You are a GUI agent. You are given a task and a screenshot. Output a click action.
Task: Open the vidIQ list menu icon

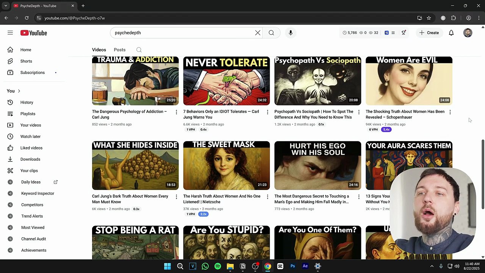393,33
